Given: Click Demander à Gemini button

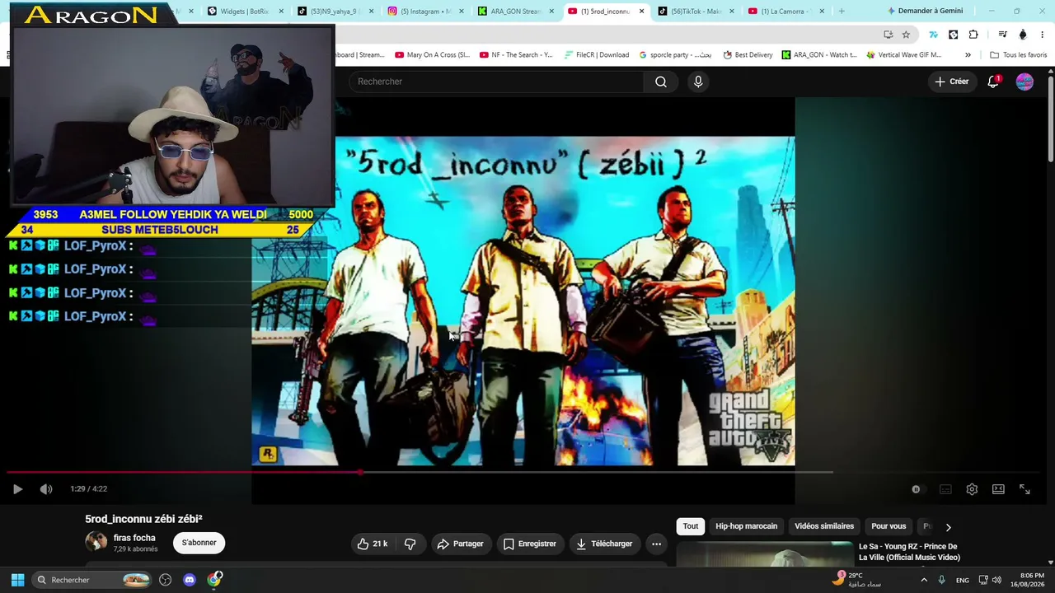Looking at the screenshot, I should [925, 12].
